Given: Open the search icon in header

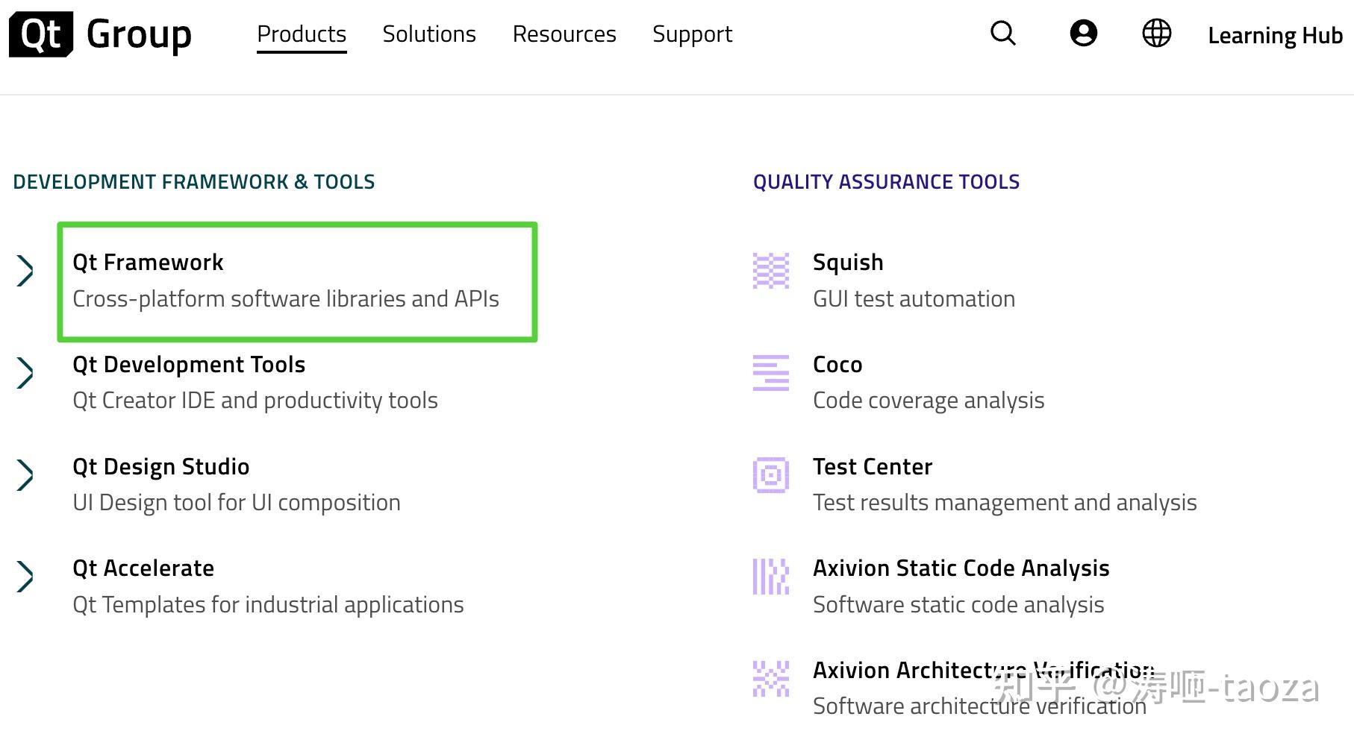Looking at the screenshot, I should click(x=1002, y=34).
